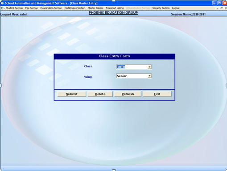Screen dimensions: 227x171
Task: Open the Examination Section menu
Action: (x=51, y=8)
